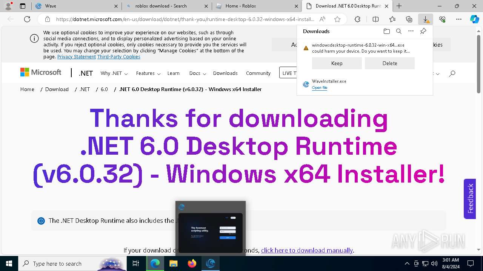The width and height of the screenshot is (483, 271).
Task: Open Settings and more menu
Action: (x=459, y=19)
